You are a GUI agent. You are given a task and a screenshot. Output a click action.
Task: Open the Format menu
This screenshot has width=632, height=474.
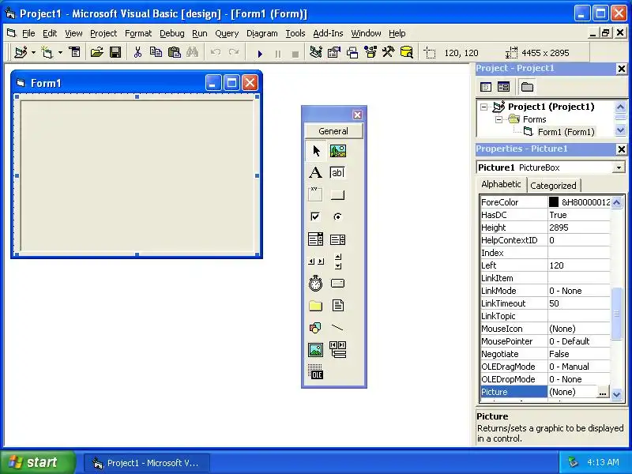pyautogui.click(x=138, y=33)
